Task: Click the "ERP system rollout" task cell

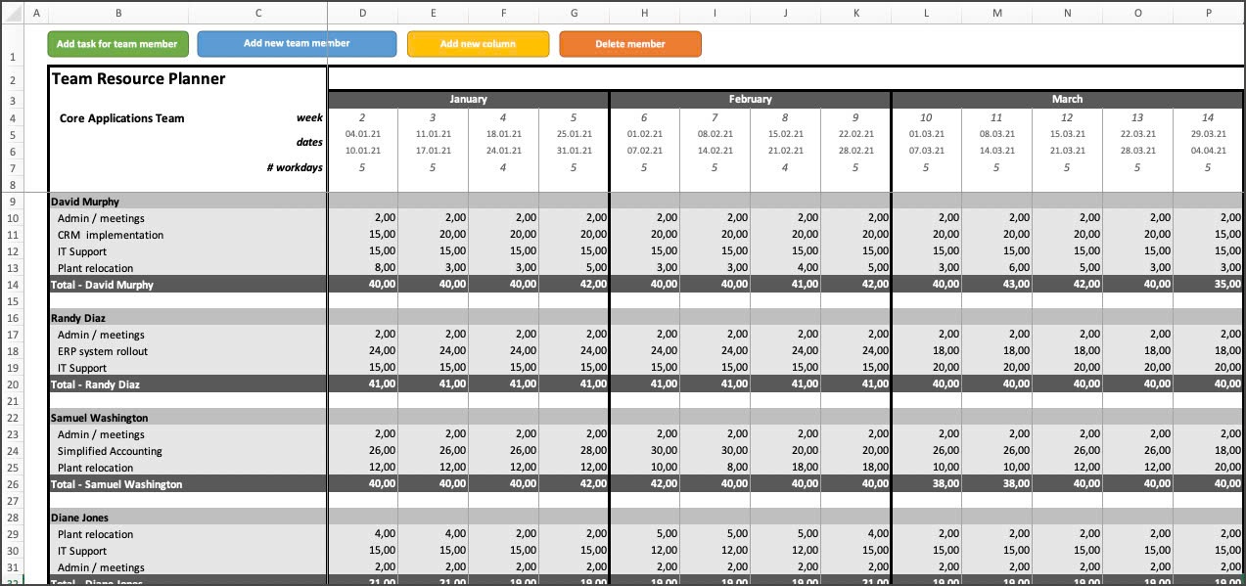Action: tap(105, 350)
